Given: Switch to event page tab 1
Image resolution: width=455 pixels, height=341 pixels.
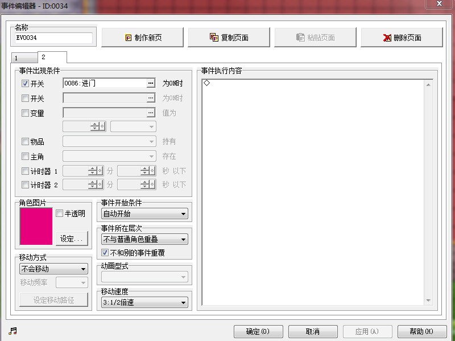Looking at the screenshot, I should pos(24,58).
